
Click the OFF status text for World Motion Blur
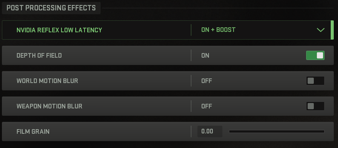[x=207, y=81]
